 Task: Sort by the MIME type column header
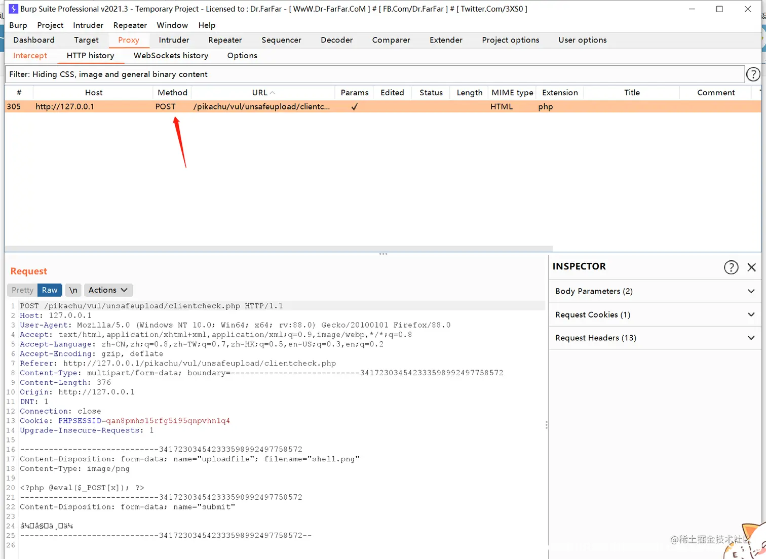512,93
